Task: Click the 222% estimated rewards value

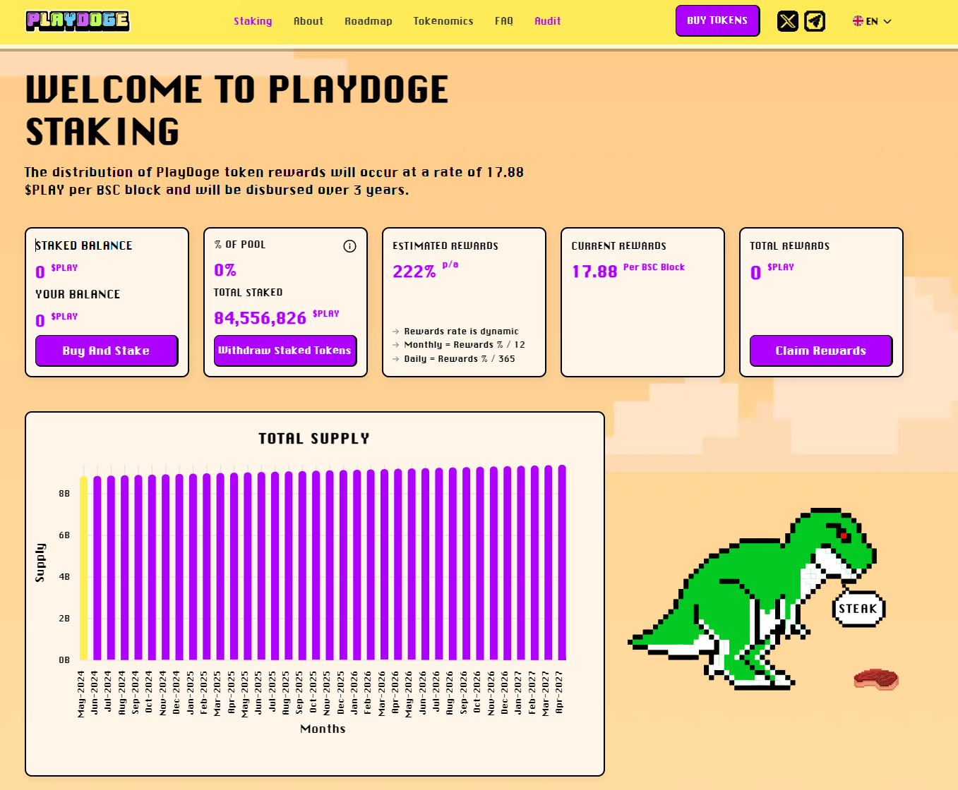Action: [414, 272]
